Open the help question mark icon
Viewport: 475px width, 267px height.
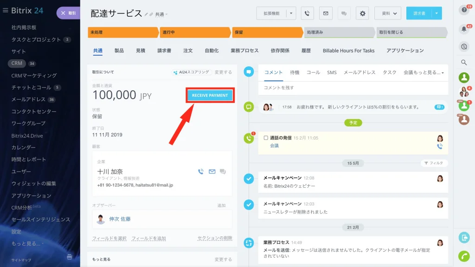coord(464,10)
